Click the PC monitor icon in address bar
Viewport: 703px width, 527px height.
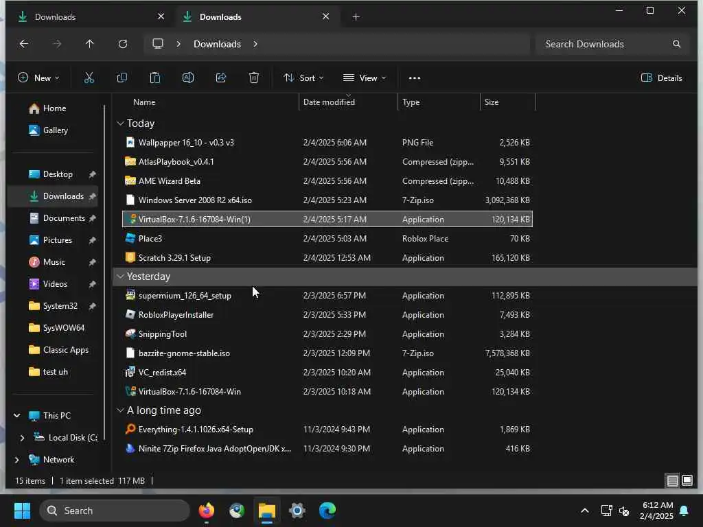coord(158,43)
